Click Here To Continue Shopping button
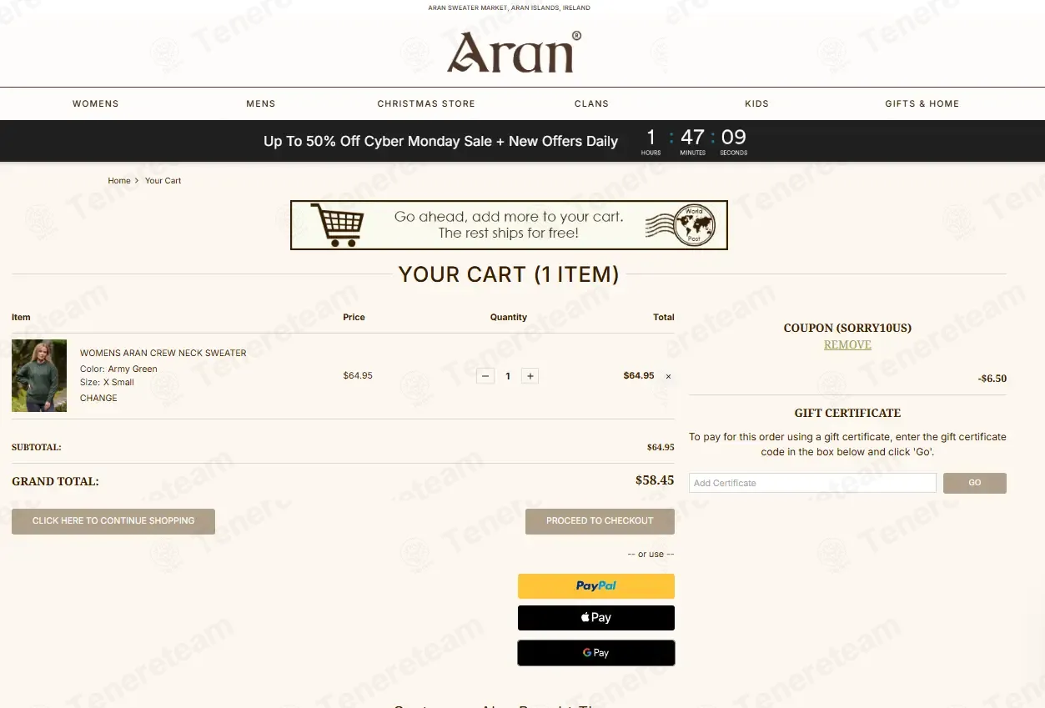This screenshot has width=1045, height=708. click(x=113, y=521)
